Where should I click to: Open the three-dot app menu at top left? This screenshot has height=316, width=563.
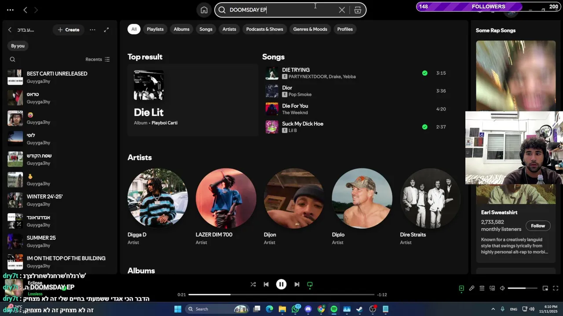click(10, 10)
